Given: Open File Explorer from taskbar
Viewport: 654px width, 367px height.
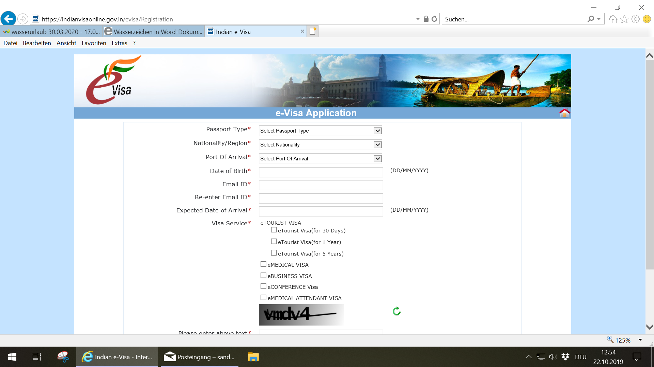Looking at the screenshot, I should click(253, 357).
